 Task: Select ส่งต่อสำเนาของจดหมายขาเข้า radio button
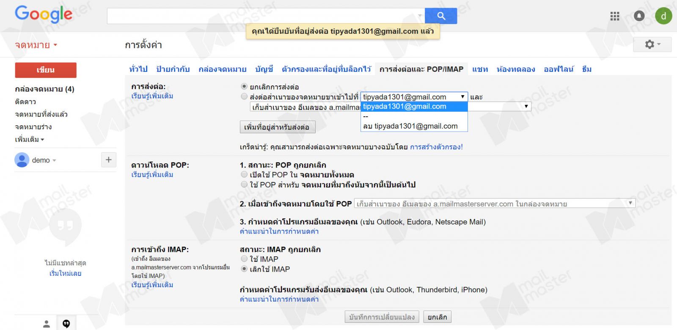click(x=244, y=96)
